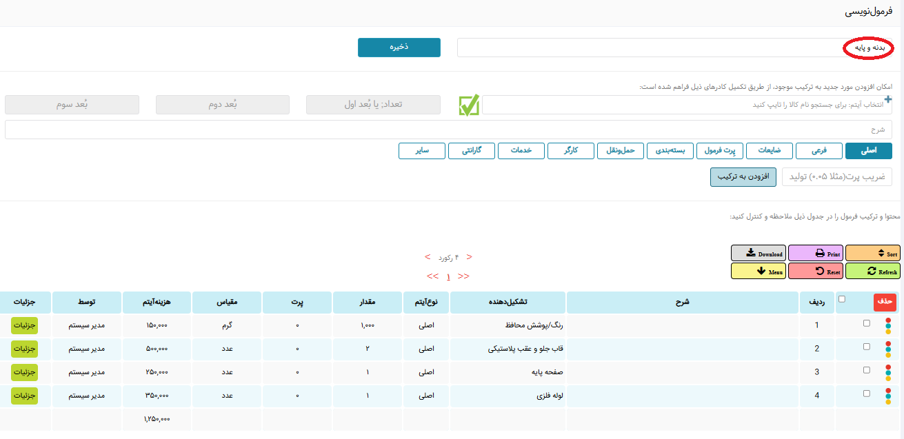Image resolution: width=904 pixels, height=439 pixels.
Task: Click the ۴ رکورد record count text
Action: 449,257
